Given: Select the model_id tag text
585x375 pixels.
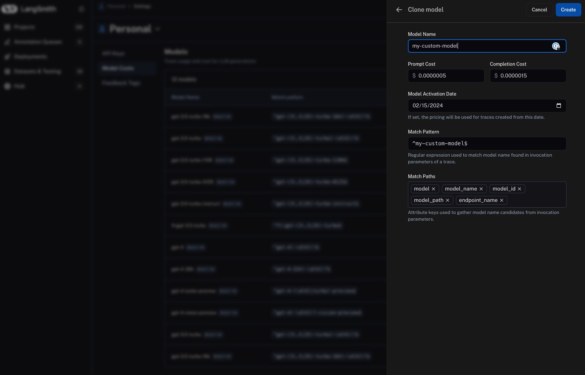Looking at the screenshot, I should 504,189.
